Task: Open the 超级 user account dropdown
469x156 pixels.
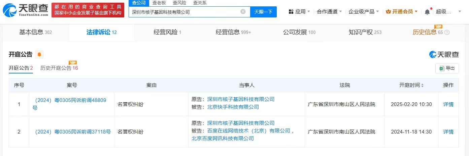Action: pos(448,12)
